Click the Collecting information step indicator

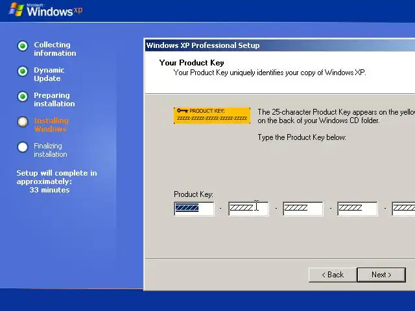tap(23, 46)
